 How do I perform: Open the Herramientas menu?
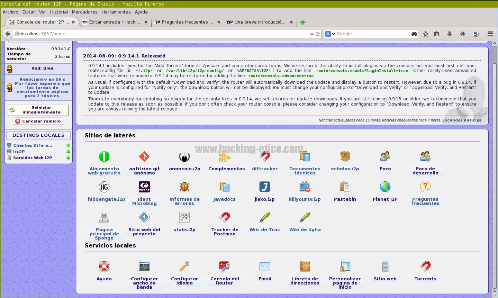(x=116, y=12)
